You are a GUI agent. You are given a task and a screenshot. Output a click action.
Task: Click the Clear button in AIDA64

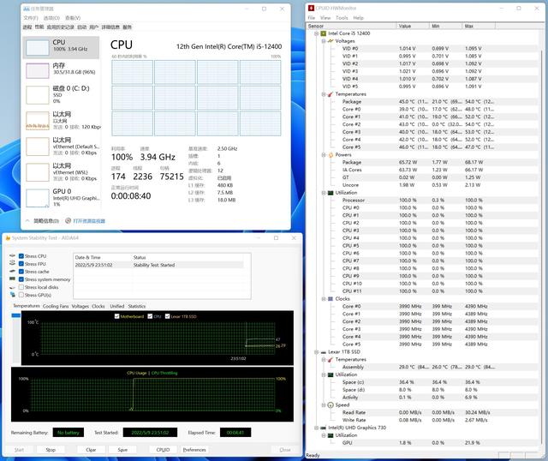pos(91,450)
